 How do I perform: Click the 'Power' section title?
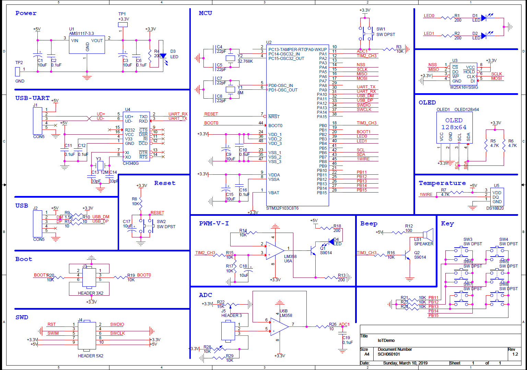point(26,13)
